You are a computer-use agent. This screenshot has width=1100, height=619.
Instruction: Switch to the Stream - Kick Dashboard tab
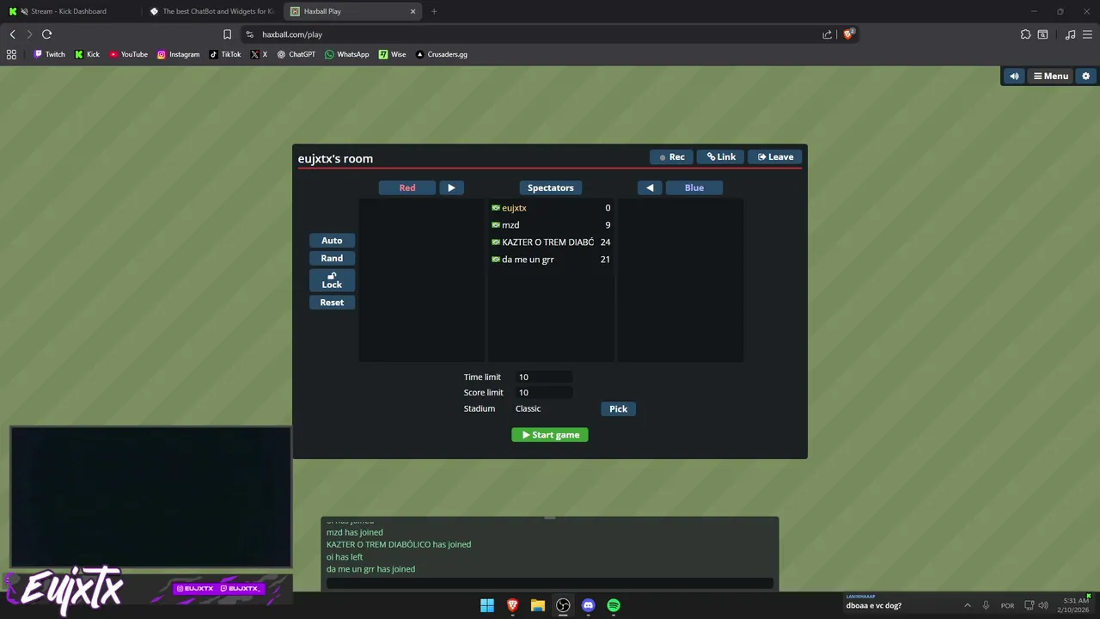(69, 11)
